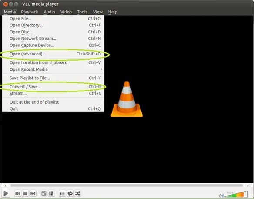
Task: Open the Tools menu
Action: [x=82, y=12]
